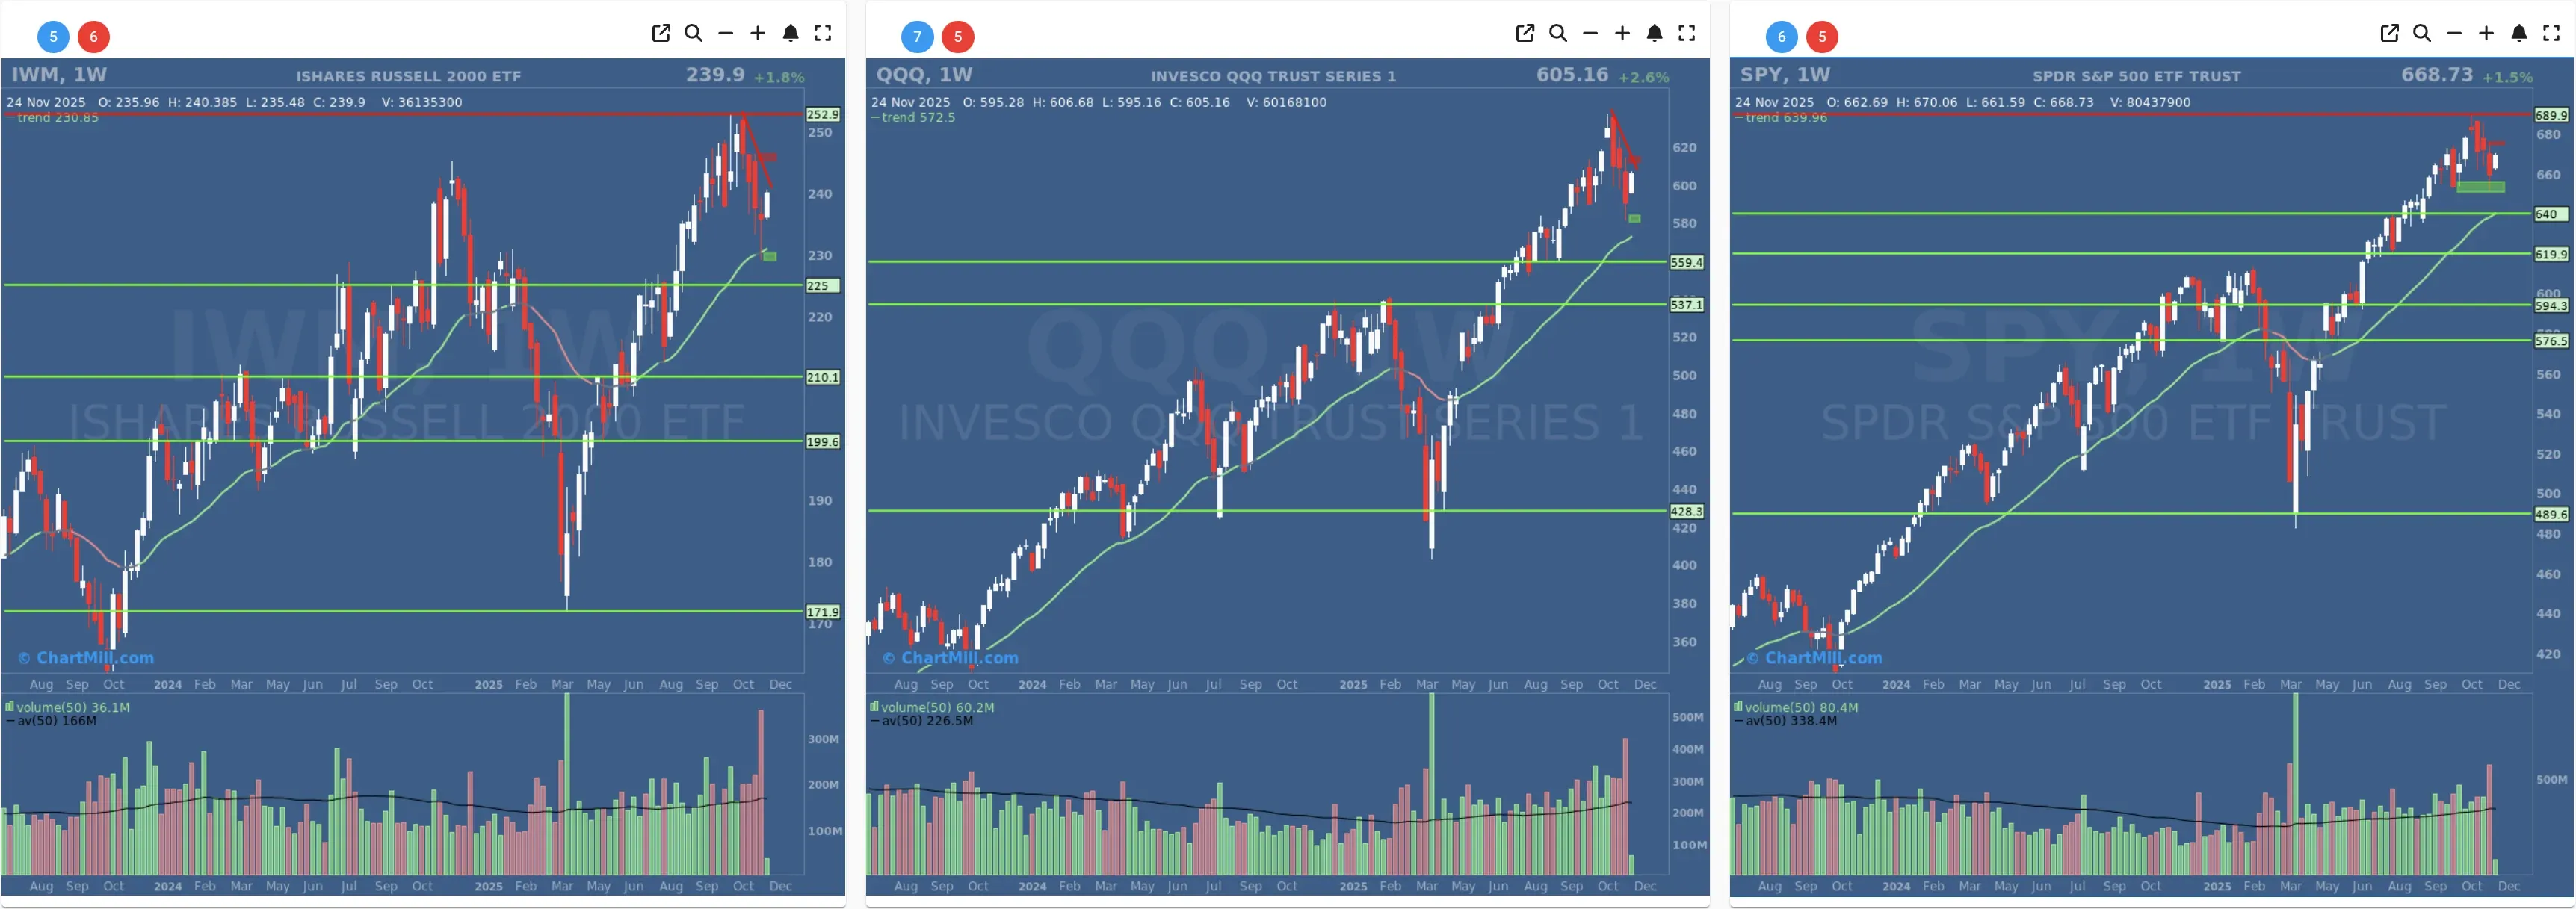Click the blue 7 rating badge on QQQ
This screenshot has height=909, width=2576.
(917, 37)
